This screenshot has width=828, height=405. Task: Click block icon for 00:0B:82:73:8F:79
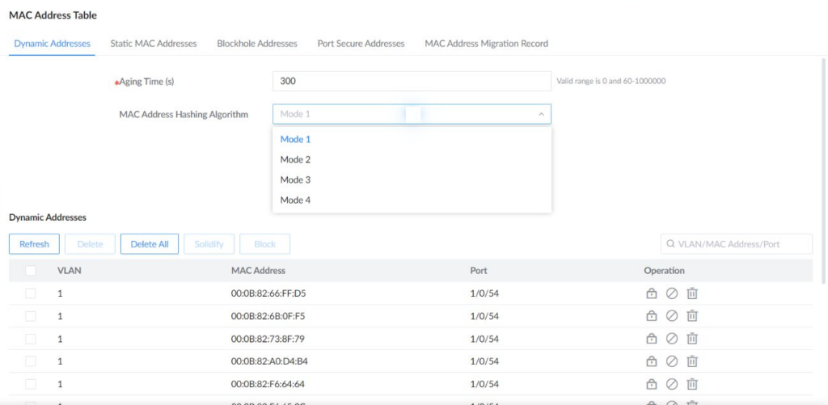tap(672, 339)
